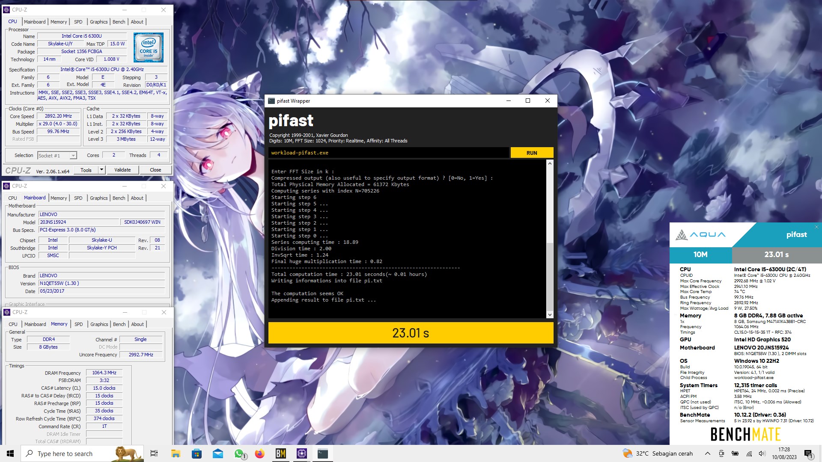Click the Type here to search box
Screen dimensions: 822x462
click(82, 453)
